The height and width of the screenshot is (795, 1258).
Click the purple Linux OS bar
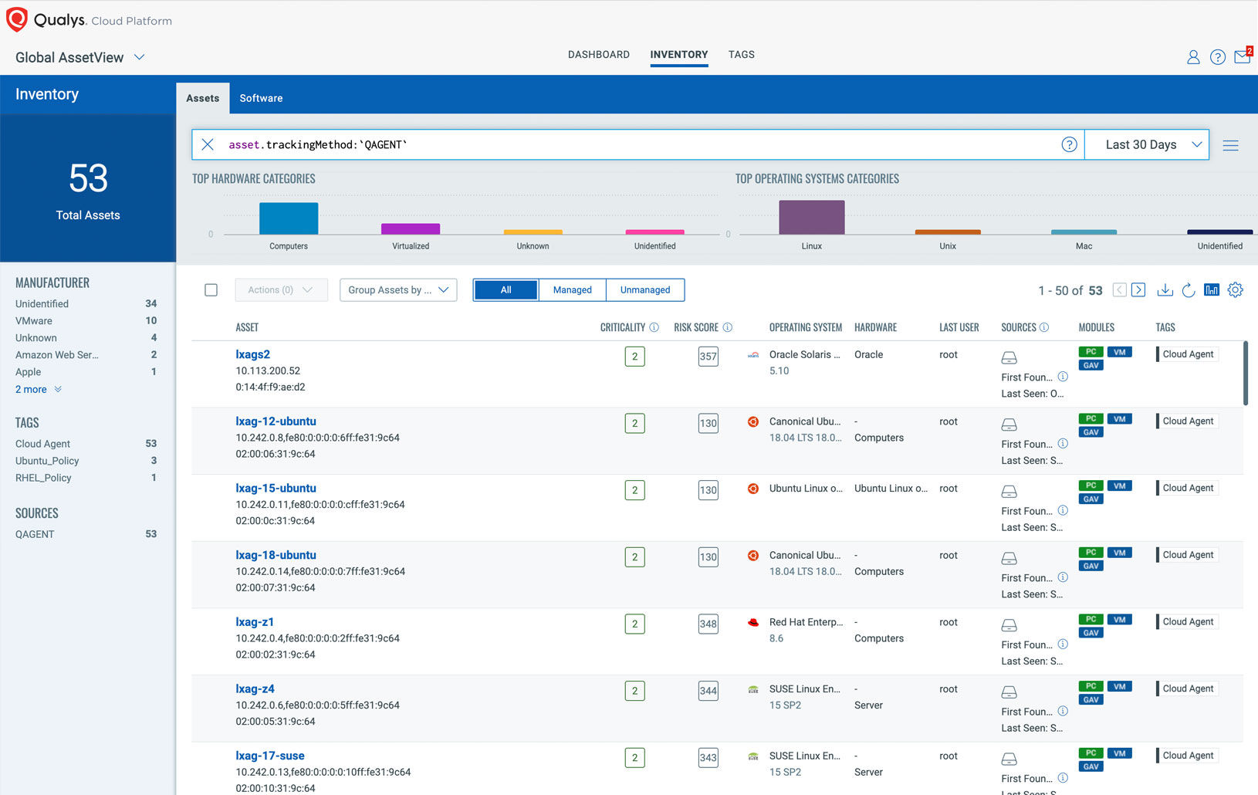point(811,218)
